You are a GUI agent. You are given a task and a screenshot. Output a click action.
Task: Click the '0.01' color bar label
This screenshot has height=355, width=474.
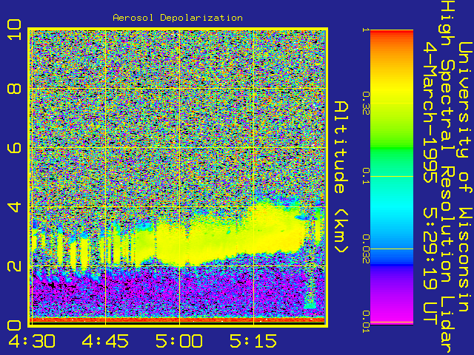pyautogui.click(x=366, y=322)
